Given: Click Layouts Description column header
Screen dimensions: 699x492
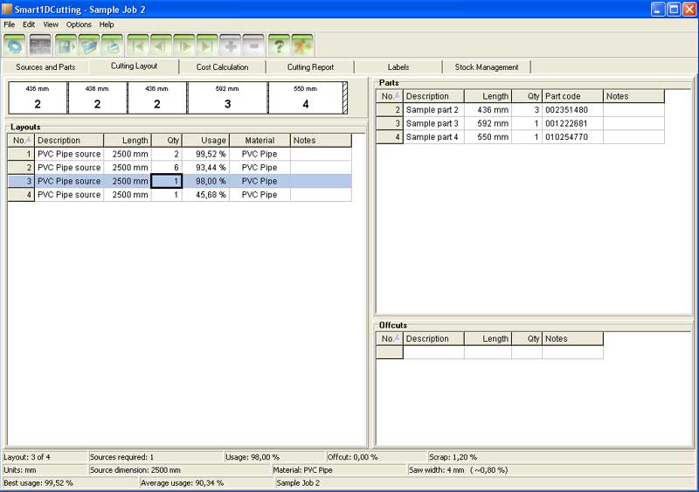Looking at the screenshot, I should [69, 141].
